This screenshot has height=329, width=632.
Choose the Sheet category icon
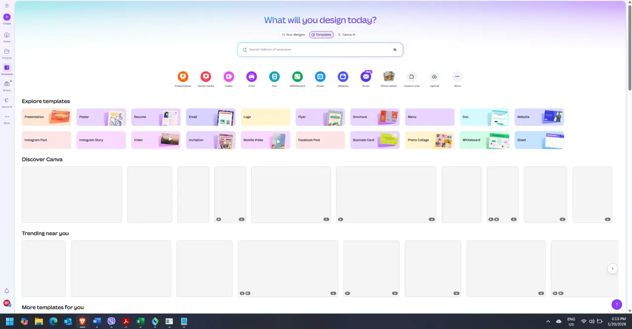(320, 77)
